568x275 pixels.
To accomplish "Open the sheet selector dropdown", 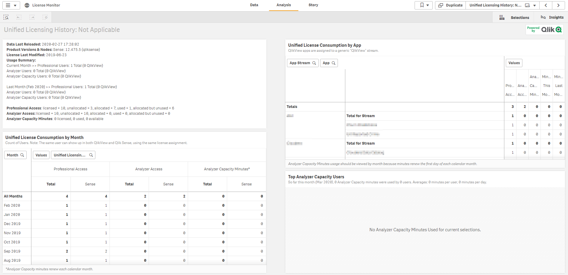I will click(x=503, y=5).
